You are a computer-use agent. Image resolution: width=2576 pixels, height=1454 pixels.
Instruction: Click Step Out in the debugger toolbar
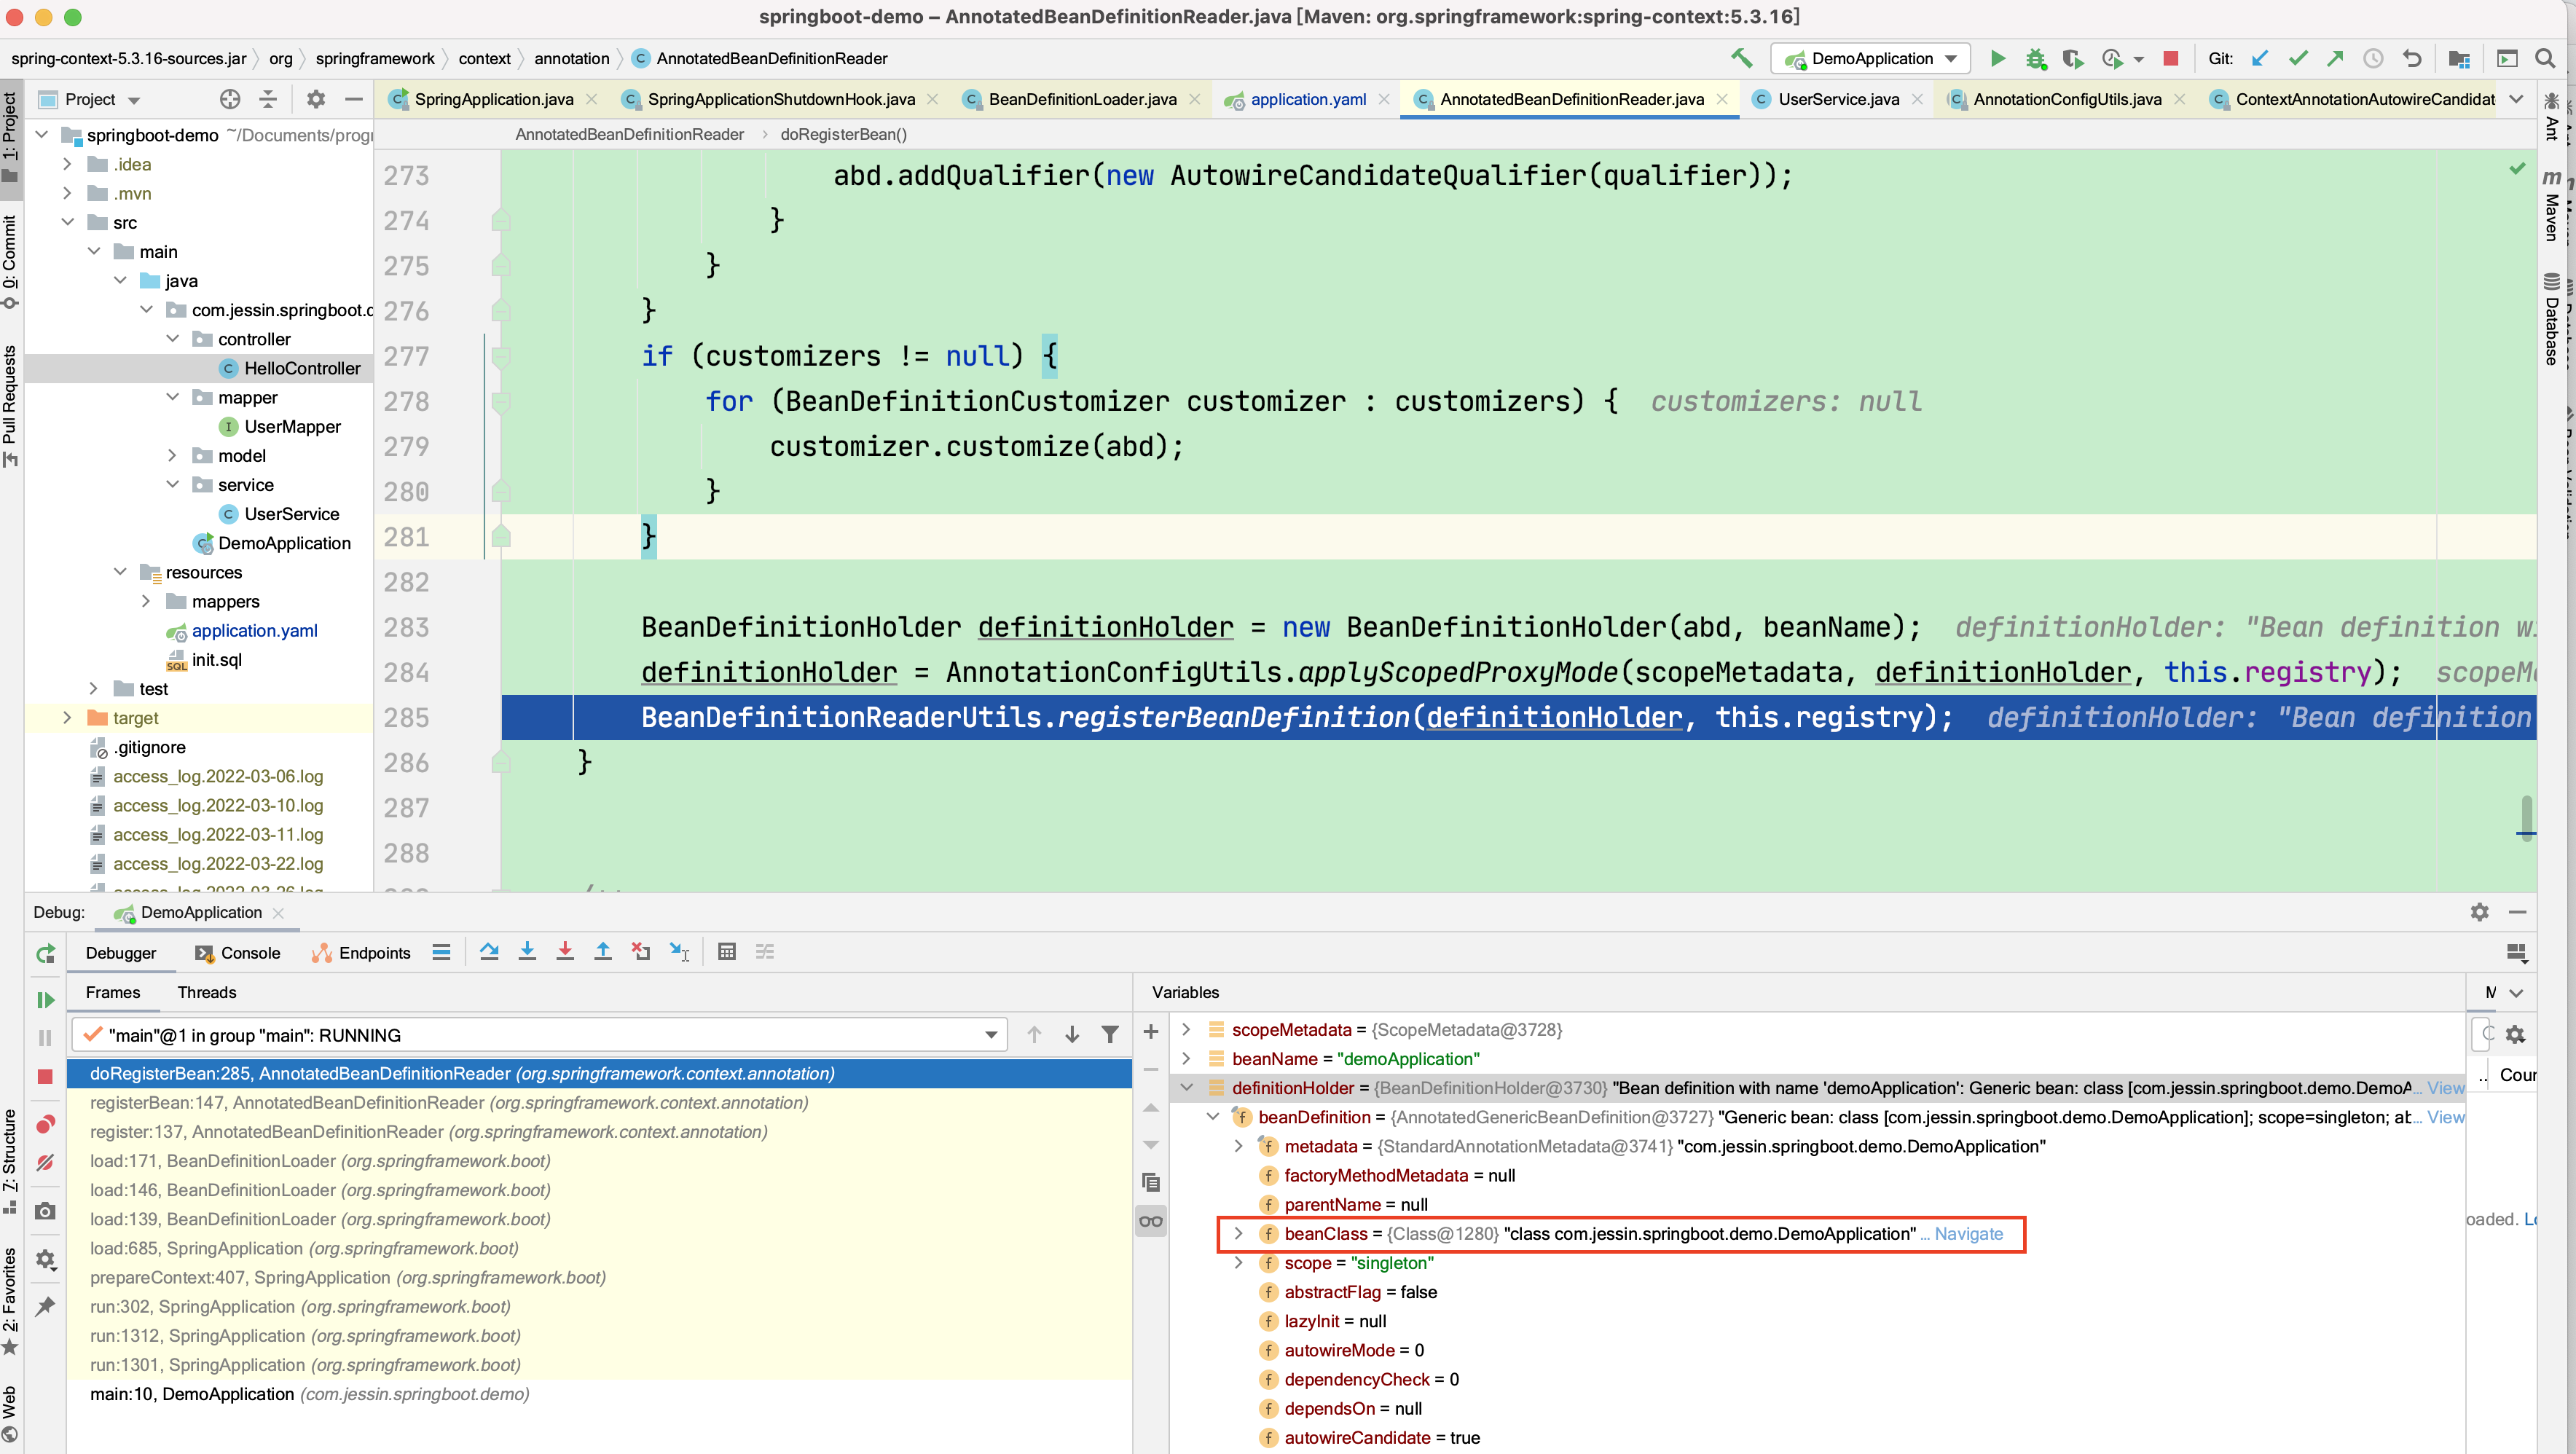603,952
